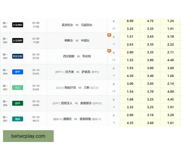Open the 女亚洲杯 league badge for match 001

click(x=18, y=25)
